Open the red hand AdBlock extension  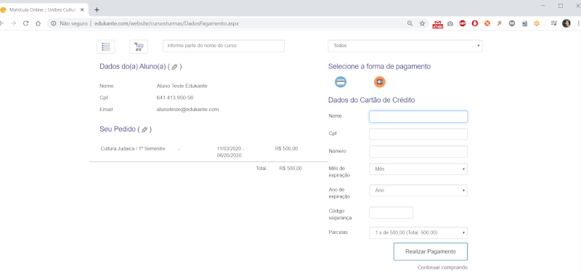pyautogui.click(x=475, y=23)
